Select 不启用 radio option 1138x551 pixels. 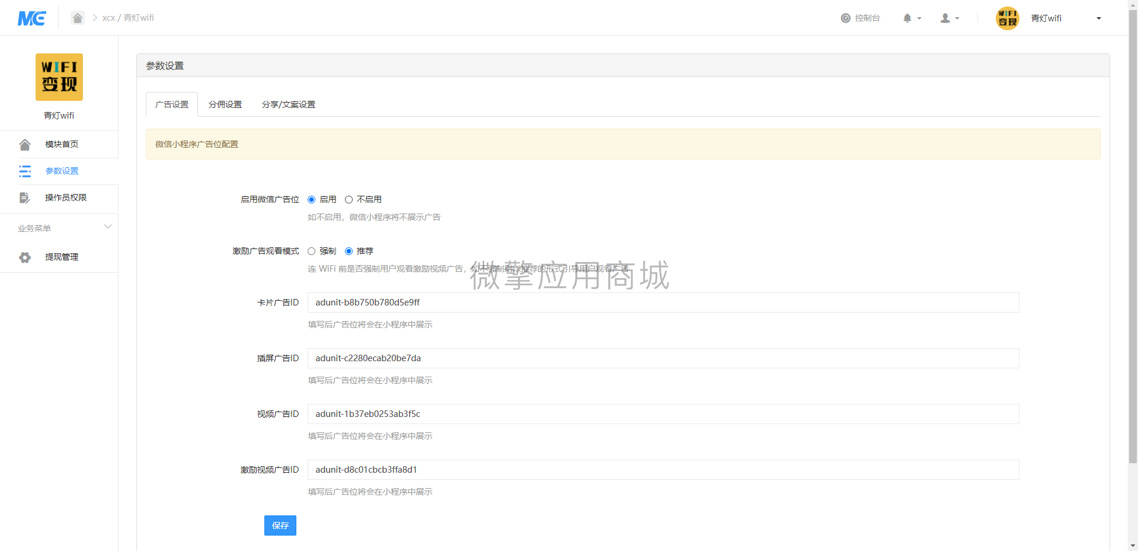click(349, 200)
